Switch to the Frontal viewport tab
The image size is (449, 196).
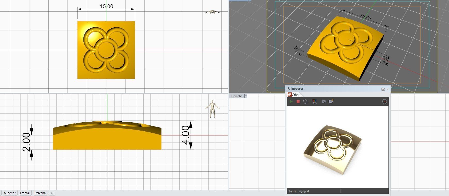click(25, 193)
